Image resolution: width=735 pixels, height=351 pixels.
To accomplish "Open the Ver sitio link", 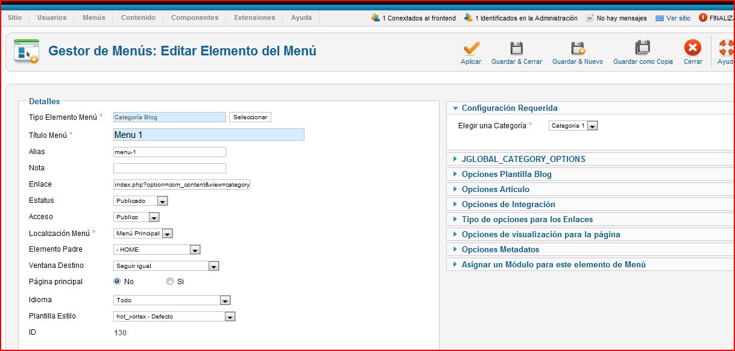I will coord(678,18).
